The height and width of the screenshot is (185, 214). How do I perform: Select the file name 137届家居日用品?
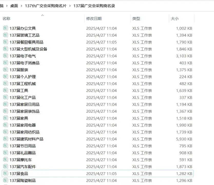[x=25, y=105]
